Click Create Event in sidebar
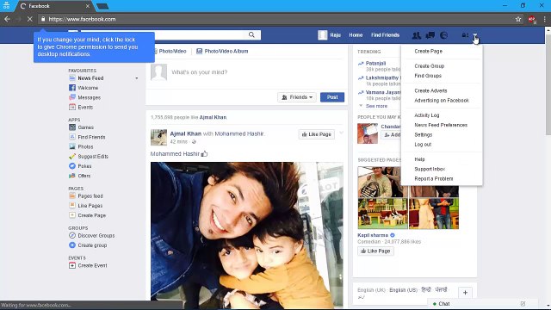 click(x=92, y=265)
